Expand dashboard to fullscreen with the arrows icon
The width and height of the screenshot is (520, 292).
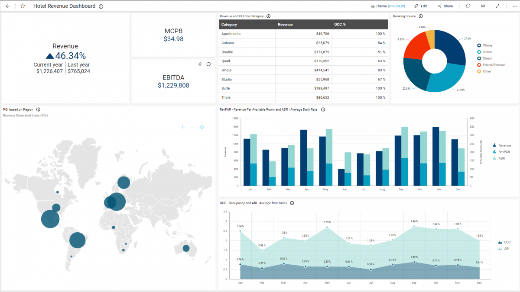pyautogui.click(x=497, y=6)
